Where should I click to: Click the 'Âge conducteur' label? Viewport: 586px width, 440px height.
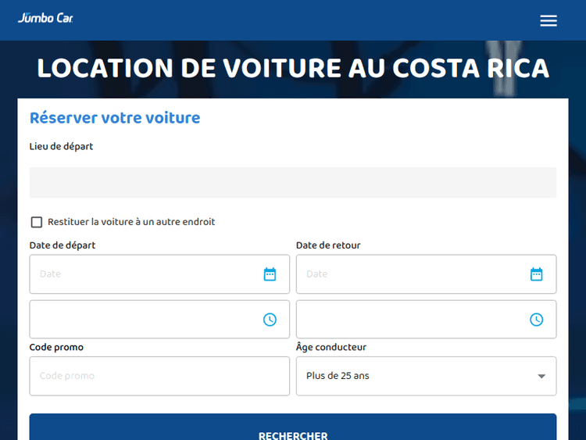[x=331, y=347]
